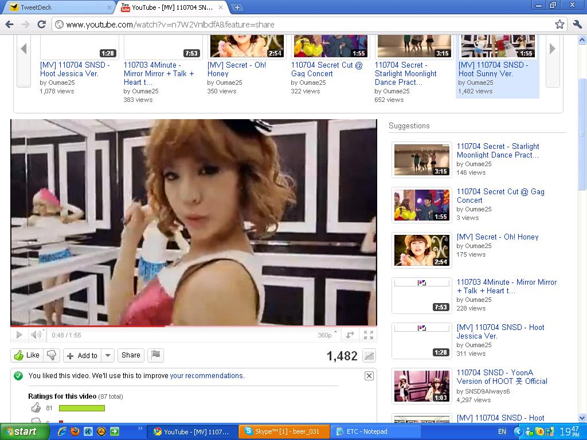Click the suggested Gag Concert thumbnail
The image size is (587, 440).
click(421, 205)
